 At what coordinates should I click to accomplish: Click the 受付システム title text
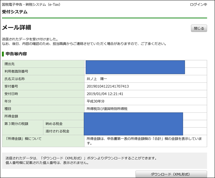tap(15, 12)
